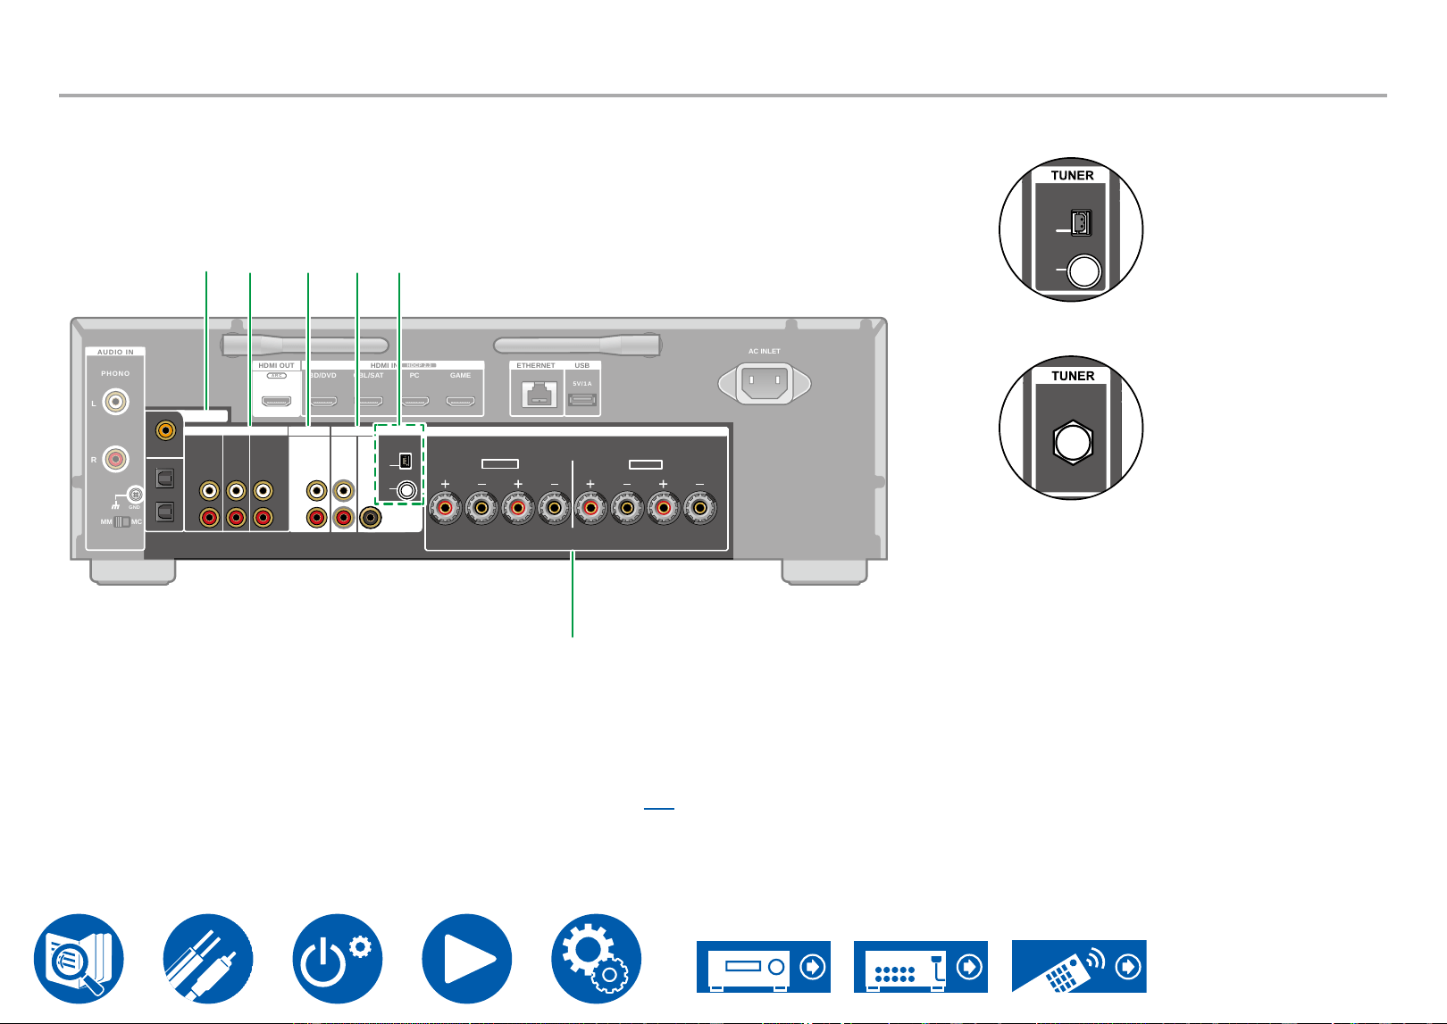1447x1024 pixels.
Task: Select the PHONO L input jack
Action: [x=115, y=403]
